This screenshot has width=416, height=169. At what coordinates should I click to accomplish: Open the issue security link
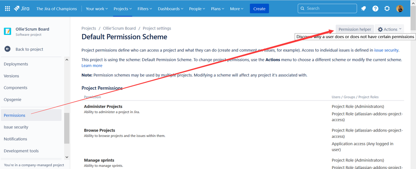386,50
